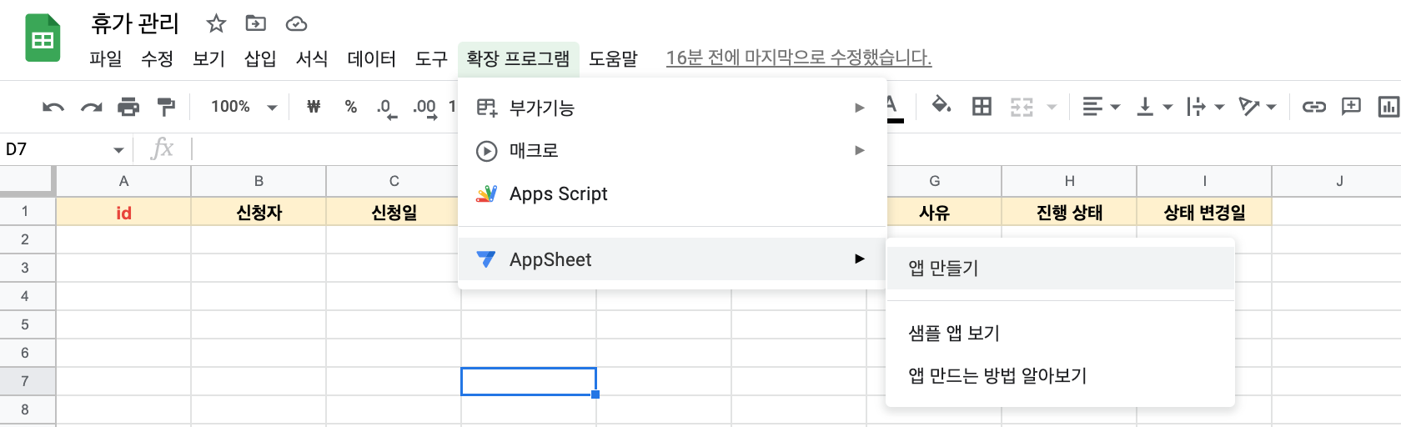Open the borders tool
This screenshot has width=1401, height=427.
coord(982,107)
